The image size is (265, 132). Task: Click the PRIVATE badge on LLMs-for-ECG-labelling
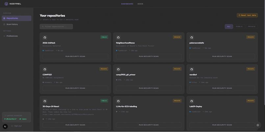click(x=177, y=101)
